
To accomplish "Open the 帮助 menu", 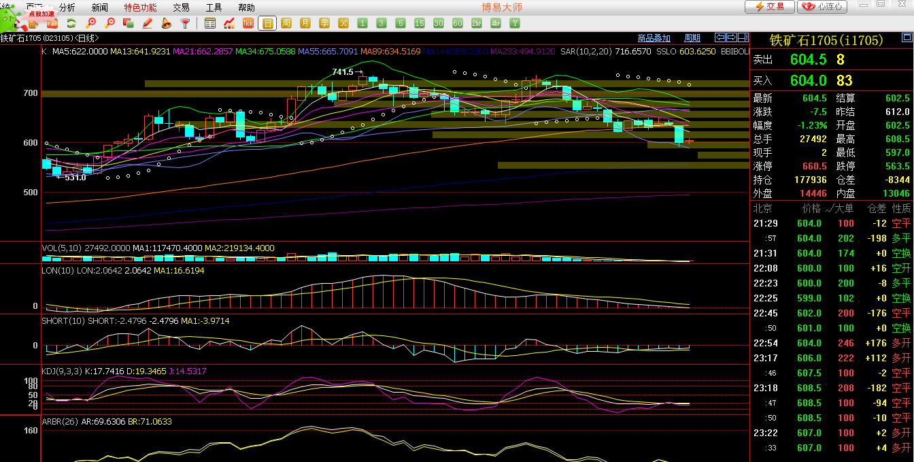I will (x=246, y=7).
